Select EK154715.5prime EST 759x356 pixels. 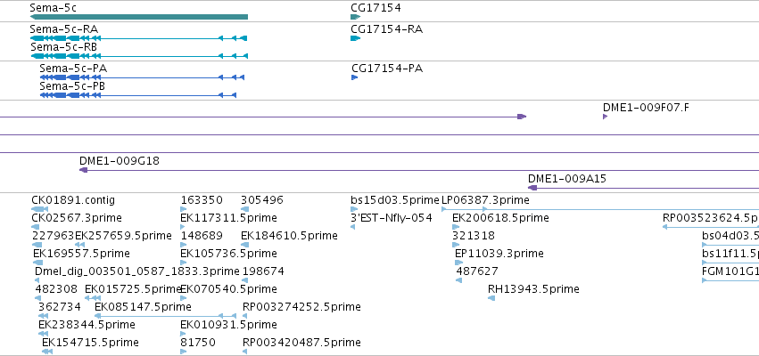[x=90, y=343]
